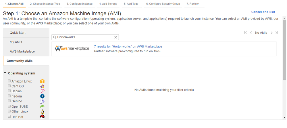The width and height of the screenshot is (287, 128).
Task: Click the OpenSUSE green chameleon icon
Action: click(42, 106)
